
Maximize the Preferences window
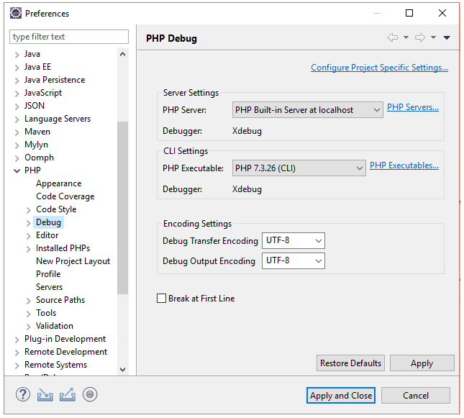click(409, 13)
